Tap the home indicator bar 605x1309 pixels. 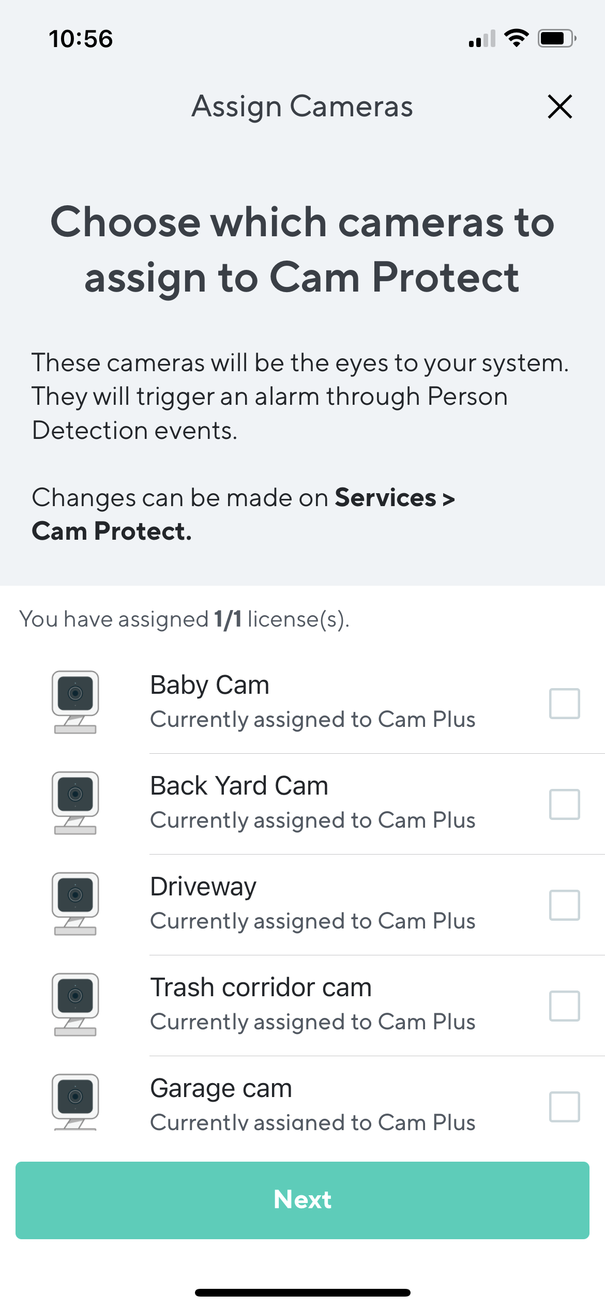click(x=303, y=1292)
